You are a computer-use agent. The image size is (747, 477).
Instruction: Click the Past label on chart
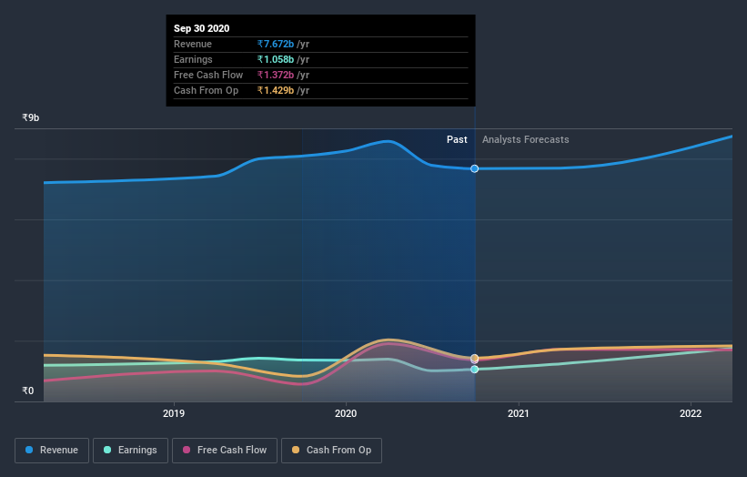coord(457,139)
